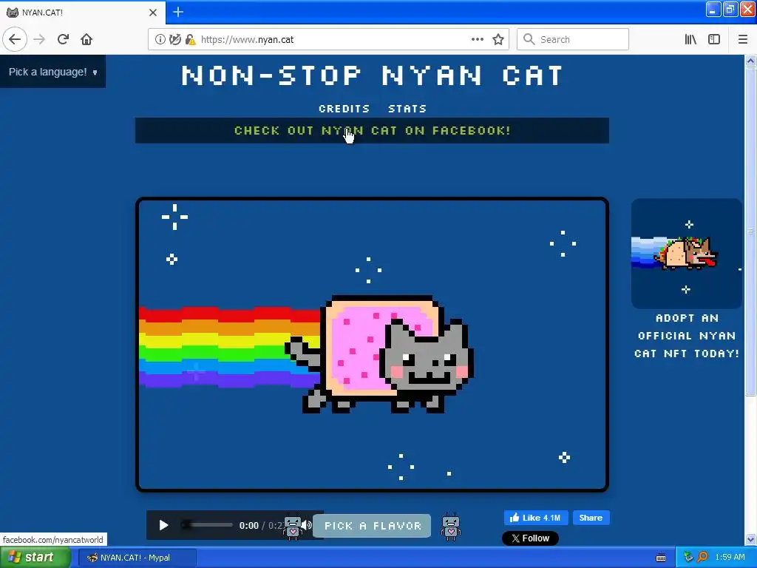Viewport: 757px width, 568px height.
Task: Click the NON-STOP NYAN CAT title
Action: [x=372, y=76]
